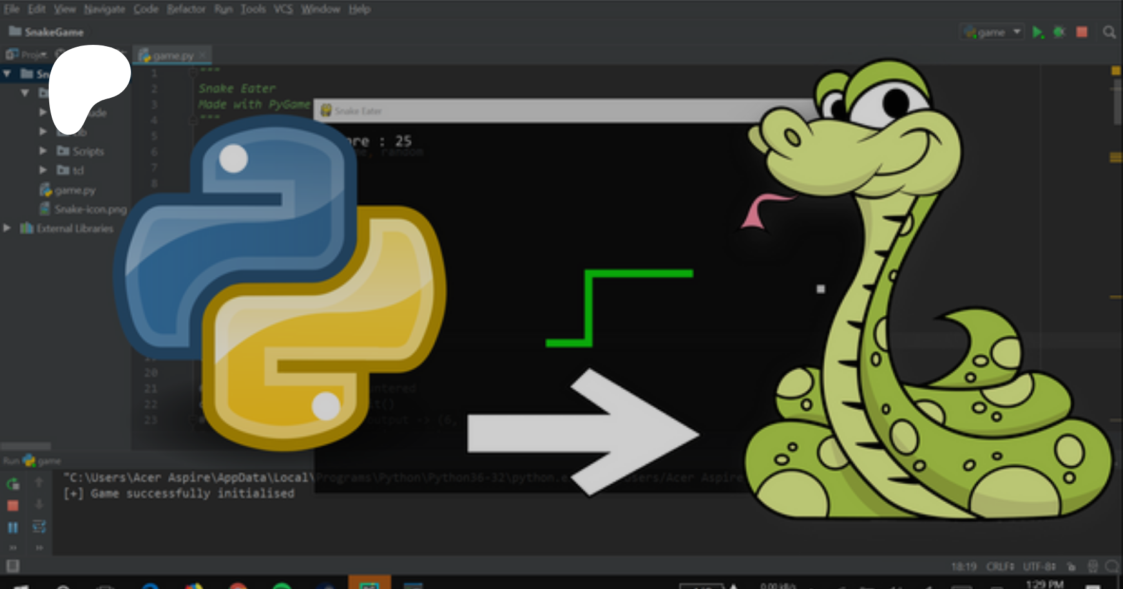Image resolution: width=1123 pixels, height=589 pixels.
Task: Select the Scripts folder label
Action: (88, 151)
